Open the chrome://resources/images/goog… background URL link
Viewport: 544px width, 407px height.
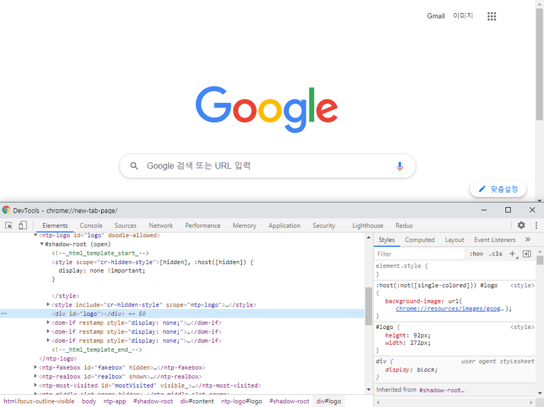click(x=450, y=309)
